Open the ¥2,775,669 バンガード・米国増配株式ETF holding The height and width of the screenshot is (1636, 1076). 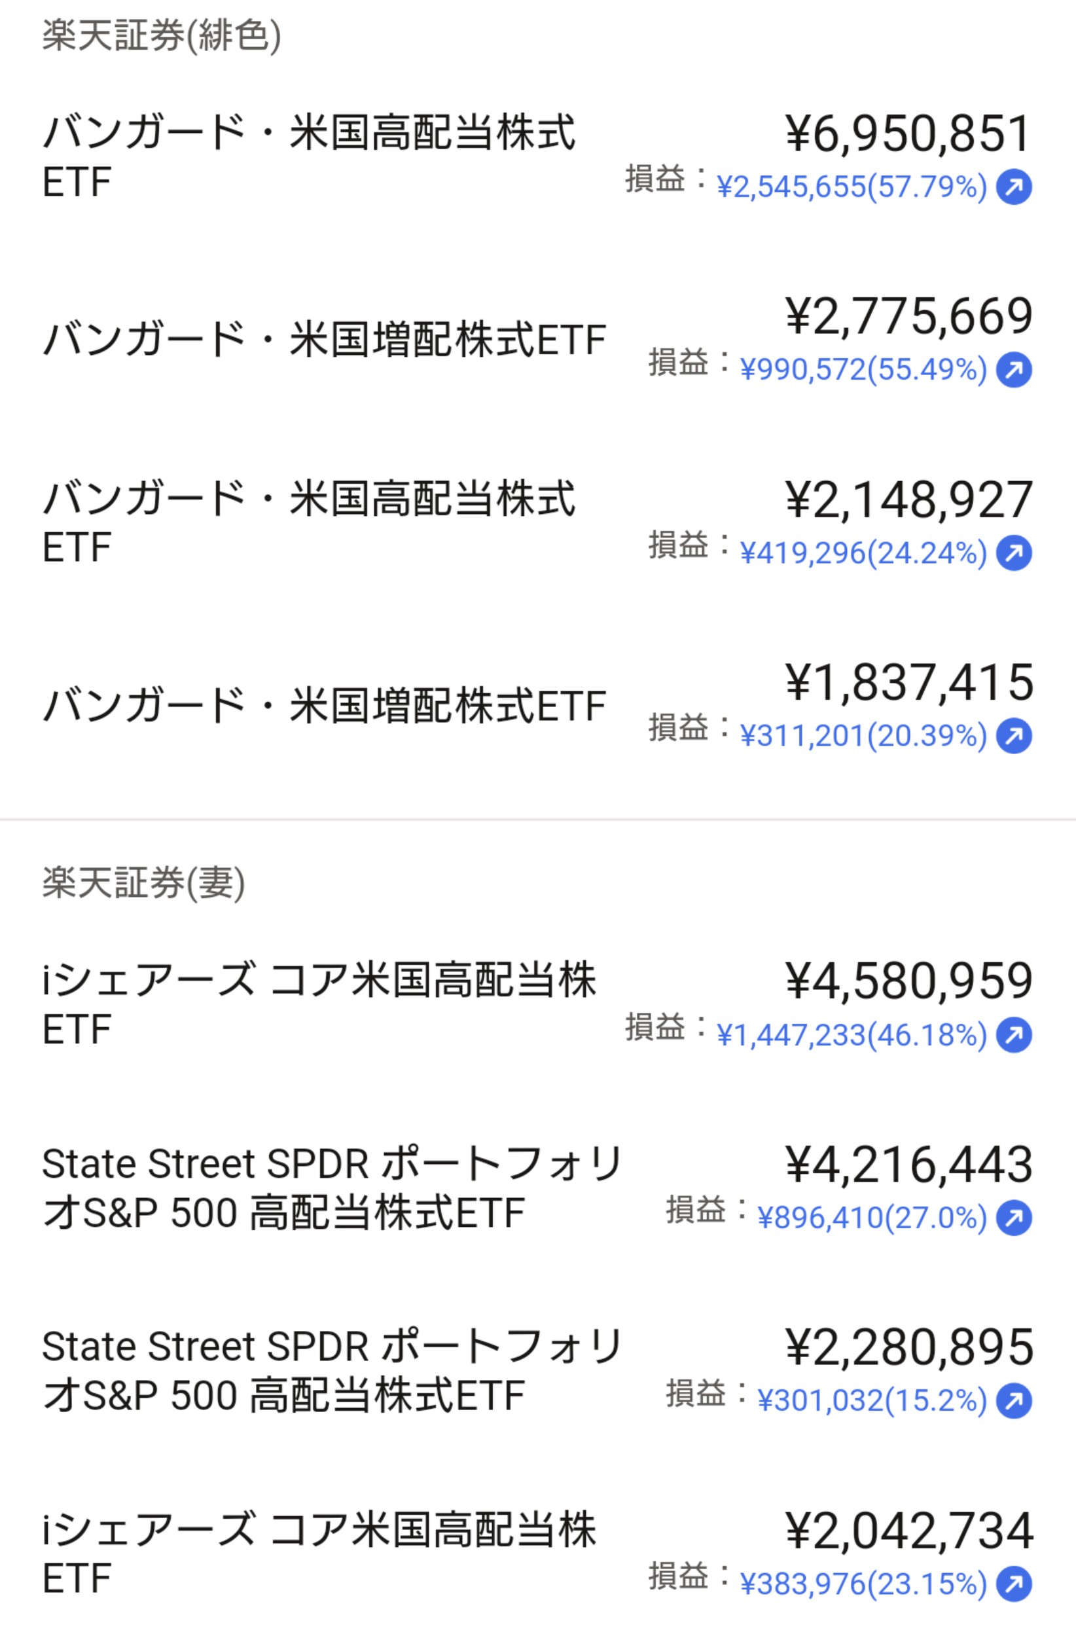538,340
